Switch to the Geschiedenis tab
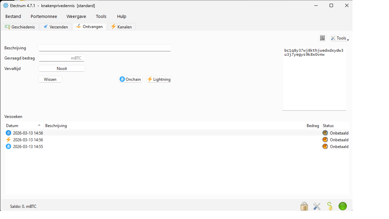The width and height of the screenshot is (389, 219). click(20, 27)
